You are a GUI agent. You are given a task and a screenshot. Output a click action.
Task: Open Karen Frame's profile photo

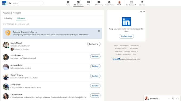click(6, 96)
